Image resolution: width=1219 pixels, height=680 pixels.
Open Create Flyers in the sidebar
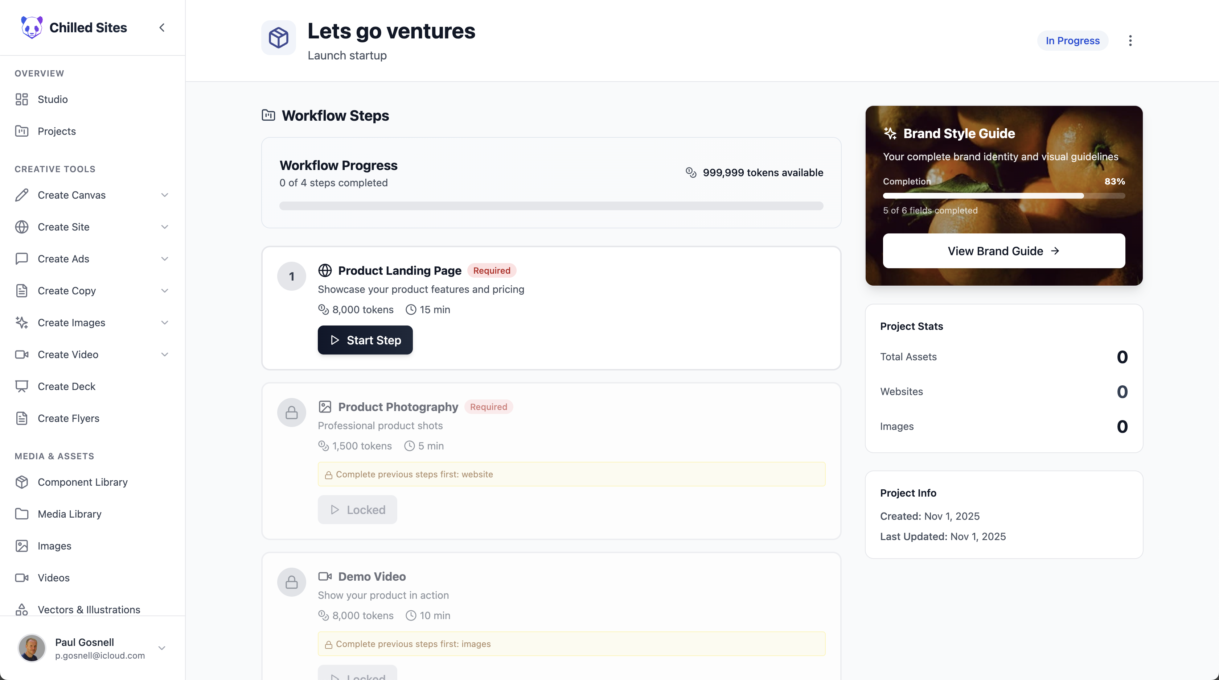click(x=68, y=418)
